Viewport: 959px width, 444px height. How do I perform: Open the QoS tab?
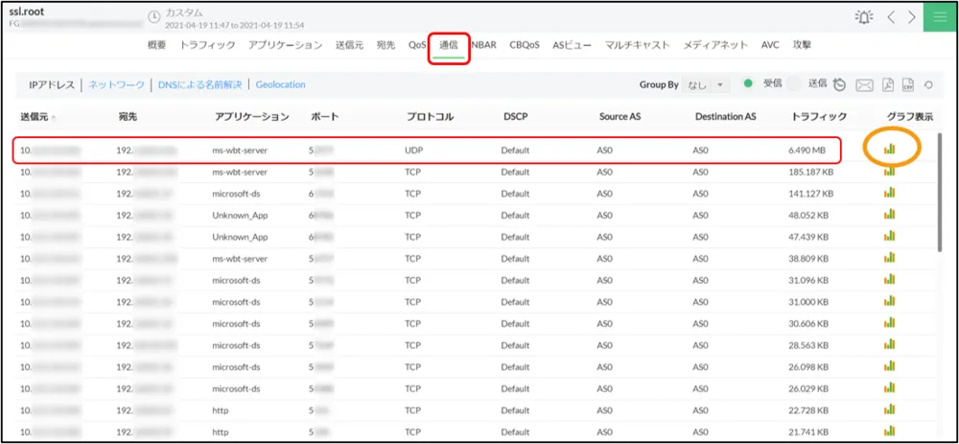click(x=417, y=45)
